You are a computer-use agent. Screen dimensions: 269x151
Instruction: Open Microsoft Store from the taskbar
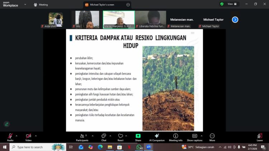click(x=119, y=147)
